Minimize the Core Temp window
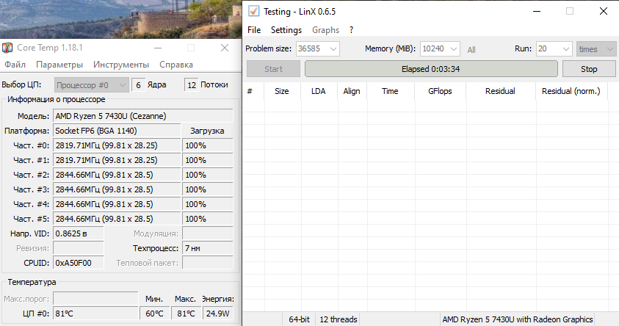The width and height of the screenshot is (619, 326). (x=158, y=48)
